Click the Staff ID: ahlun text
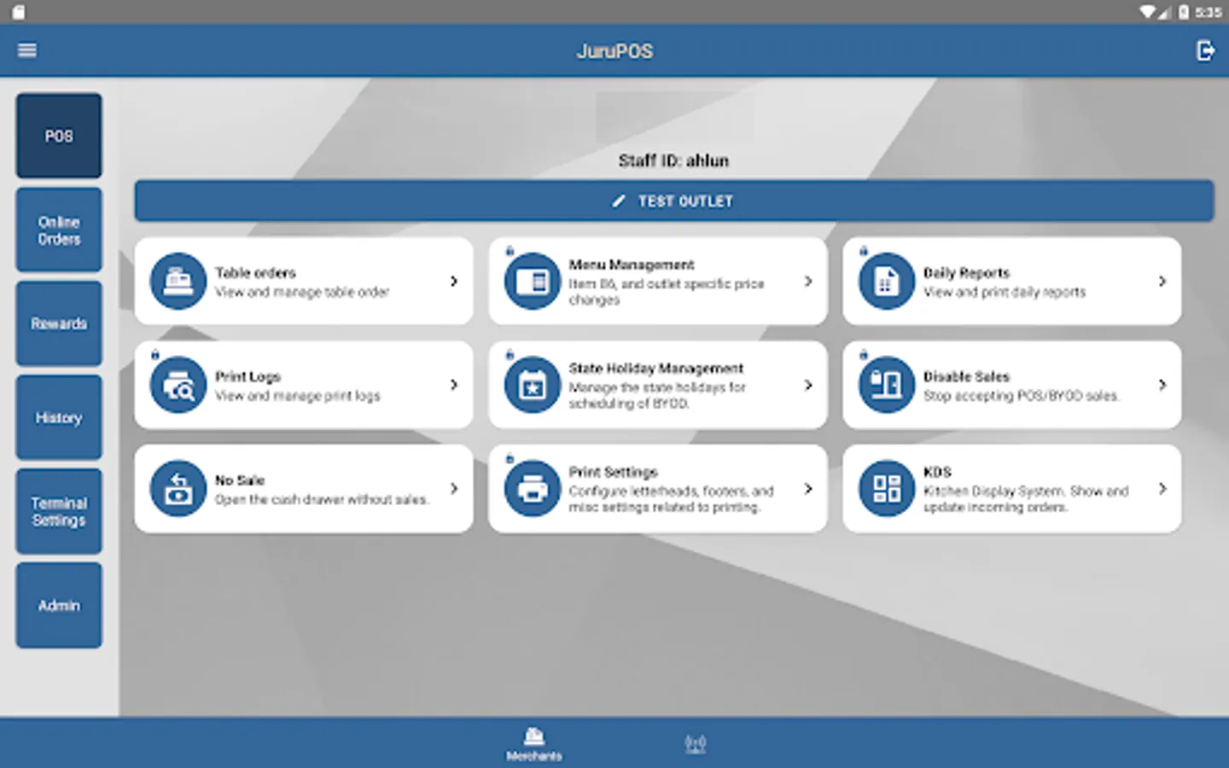 point(673,160)
